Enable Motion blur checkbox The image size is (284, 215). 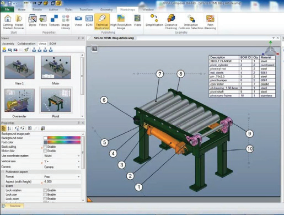pyautogui.click(x=45, y=150)
